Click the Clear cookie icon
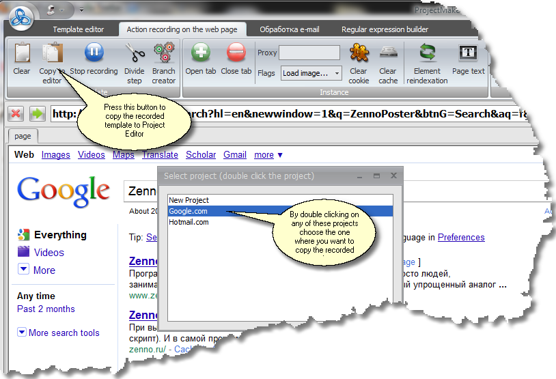This screenshot has width=556, height=379. (359, 54)
